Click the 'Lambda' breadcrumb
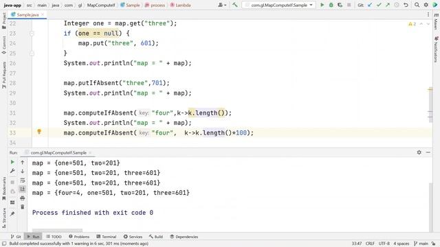This screenshot has width=440, height=247. (x=180, y=5)
